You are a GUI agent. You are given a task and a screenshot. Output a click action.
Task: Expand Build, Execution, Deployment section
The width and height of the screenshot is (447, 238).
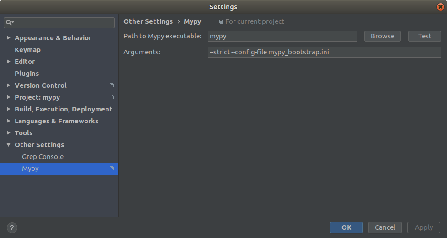click(9, 109)
